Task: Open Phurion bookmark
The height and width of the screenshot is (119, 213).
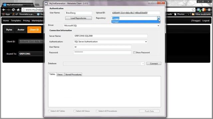Action: coord(179,14)
